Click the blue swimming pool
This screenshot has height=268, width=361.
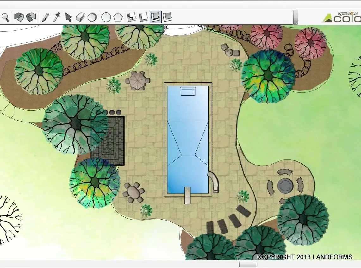(x=188, y=140)
